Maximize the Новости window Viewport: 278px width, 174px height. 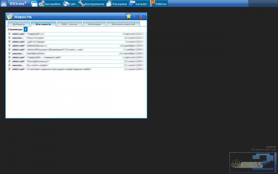136,16
